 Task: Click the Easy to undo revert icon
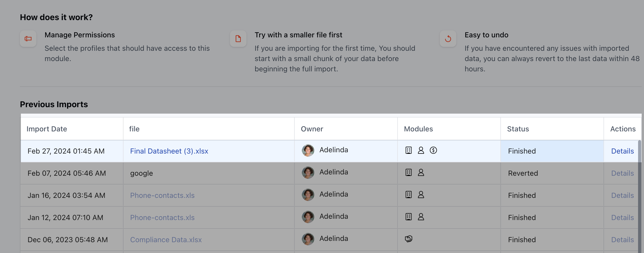point(448,39)
